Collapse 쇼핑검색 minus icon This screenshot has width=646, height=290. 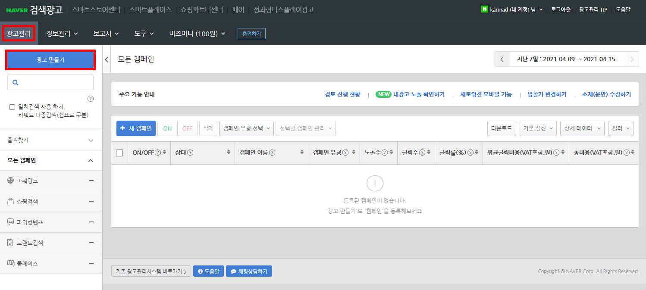(x=91, y=201)
